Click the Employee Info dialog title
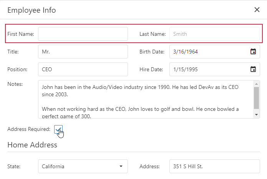The height and width of the screenshot is (179, 267). (32, 10)
